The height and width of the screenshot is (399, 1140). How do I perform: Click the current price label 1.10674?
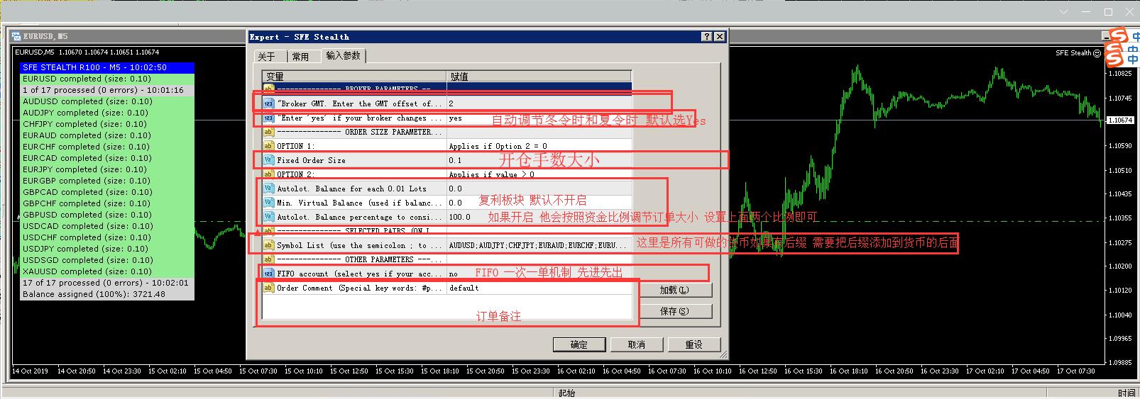(x=1120, y=120)
